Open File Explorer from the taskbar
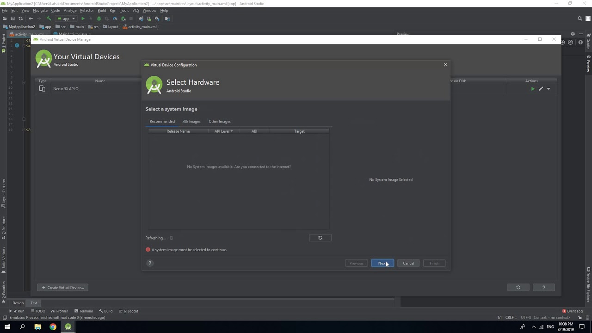The image size is (592, 333). (38, 327)
